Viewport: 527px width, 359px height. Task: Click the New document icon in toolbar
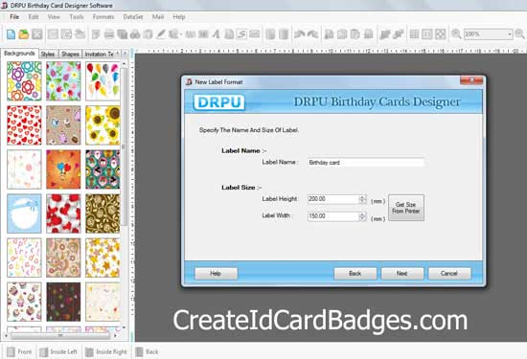click(11, 34)
